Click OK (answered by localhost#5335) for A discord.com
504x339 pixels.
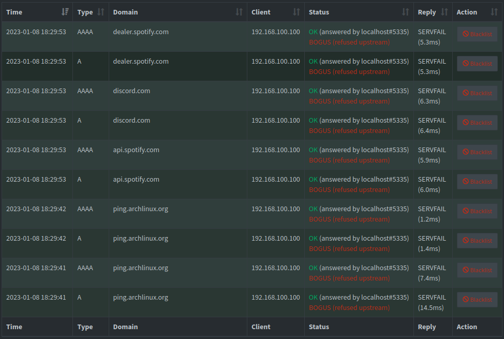point(359,120)
